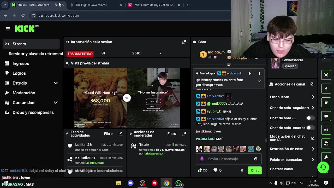Open chat settings gear icon
Viewport: 334px width, 188px height.
pyautogui.click(x=242, y=171)
